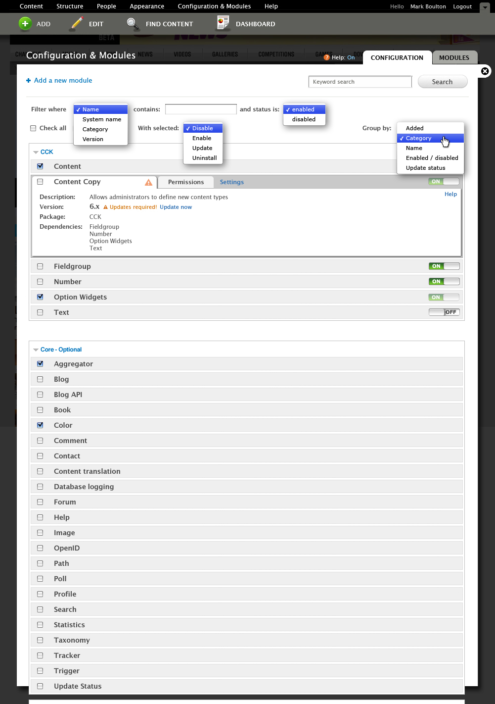
Task: Click the green plus Add icon
Action: click(25, 23)
